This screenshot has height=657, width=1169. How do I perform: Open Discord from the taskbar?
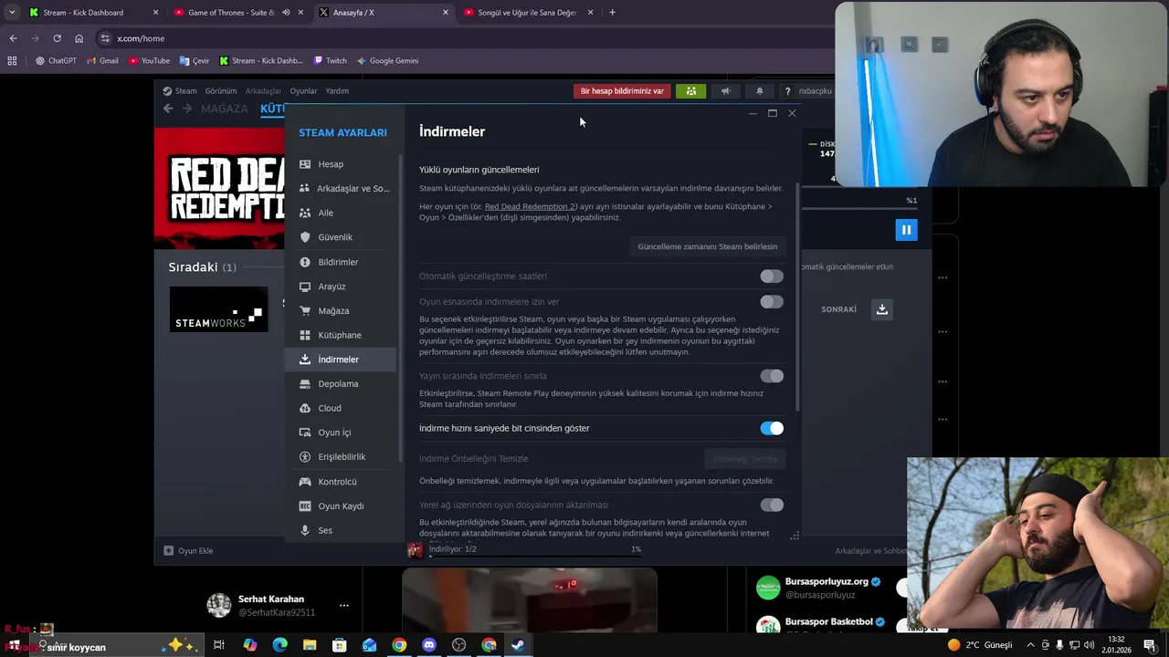pos(429,645)
